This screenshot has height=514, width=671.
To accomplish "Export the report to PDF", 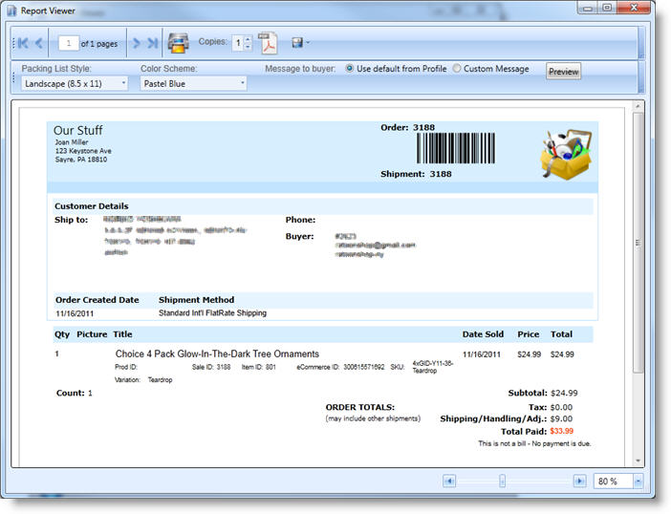I will 269,43.
